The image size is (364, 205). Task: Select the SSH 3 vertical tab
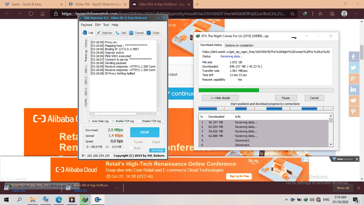(86, 92)
